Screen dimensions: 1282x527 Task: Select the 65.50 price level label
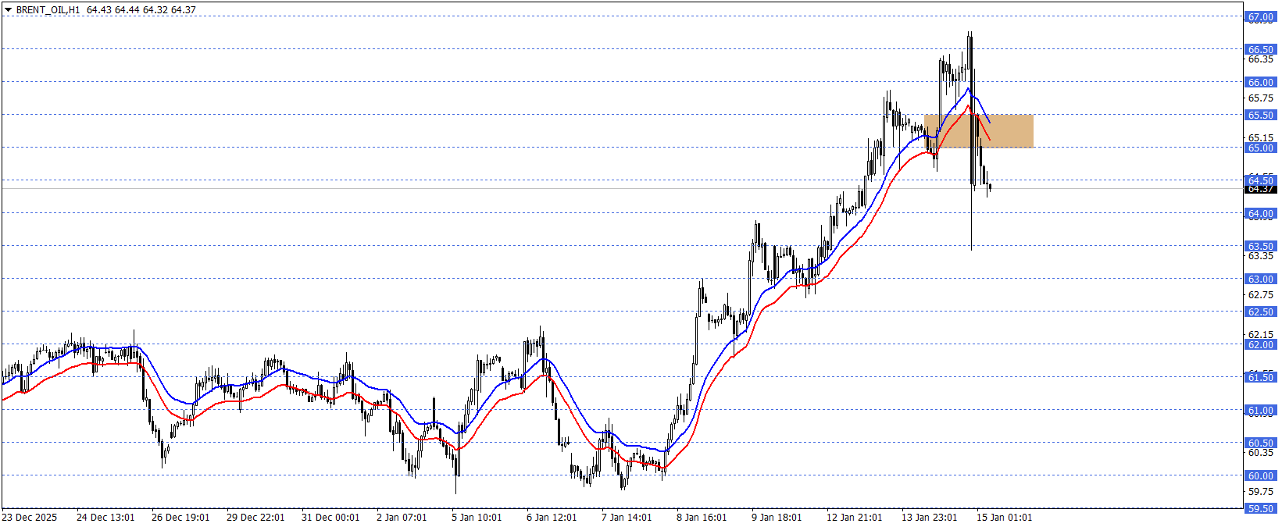(x=1260, y=115)
